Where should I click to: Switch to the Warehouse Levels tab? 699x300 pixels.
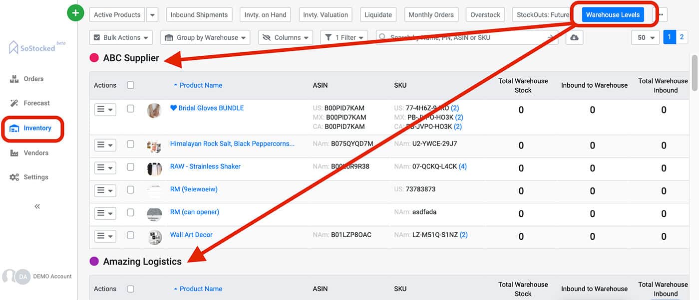[614, 15]
